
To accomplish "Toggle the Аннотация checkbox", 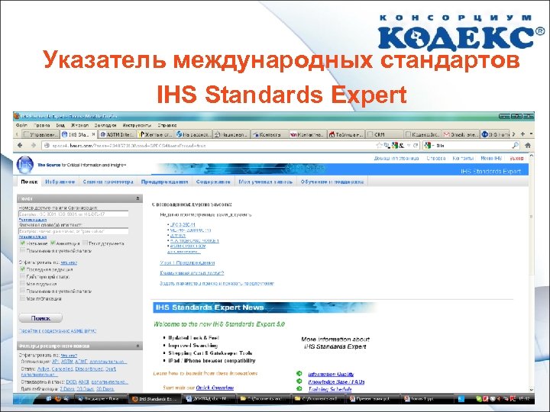I will tap(53, 243).
